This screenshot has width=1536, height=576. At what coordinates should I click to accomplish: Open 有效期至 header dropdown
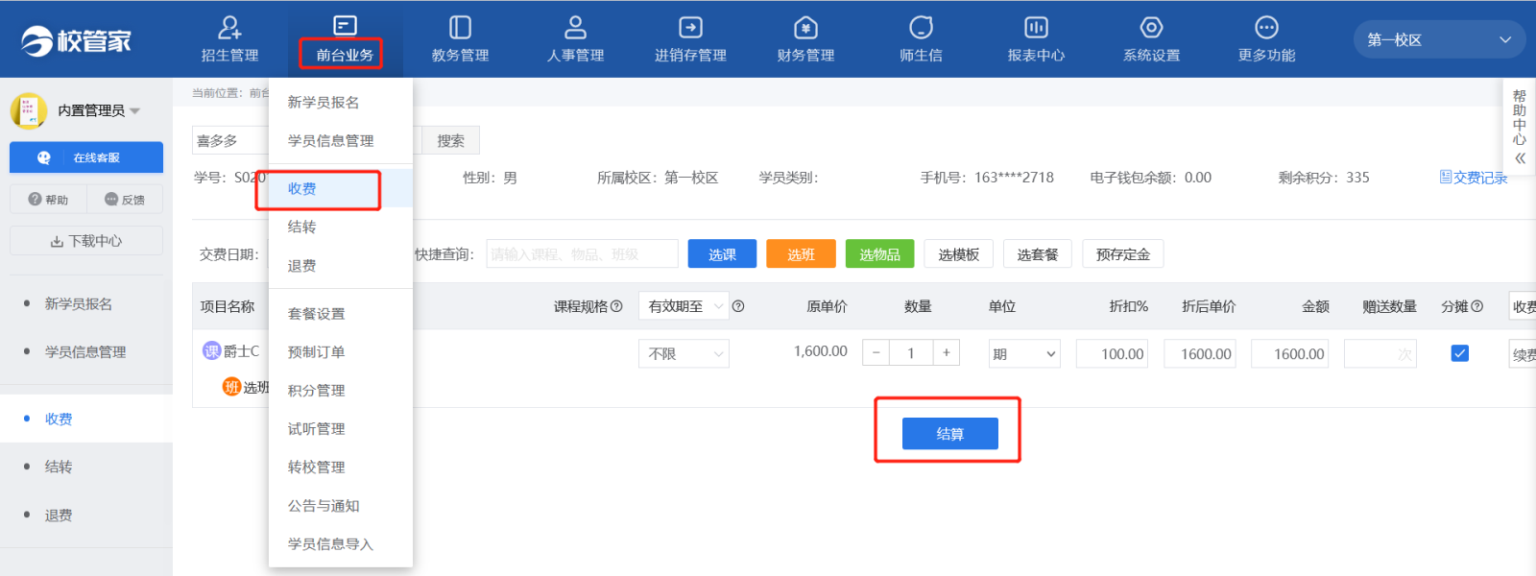click(x=684, y=306)
